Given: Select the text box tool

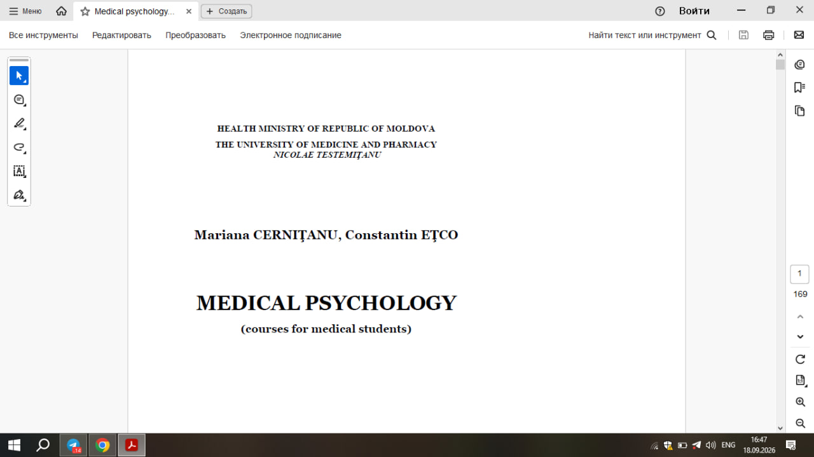Looking at the screenshot, I should pos(19,171).
